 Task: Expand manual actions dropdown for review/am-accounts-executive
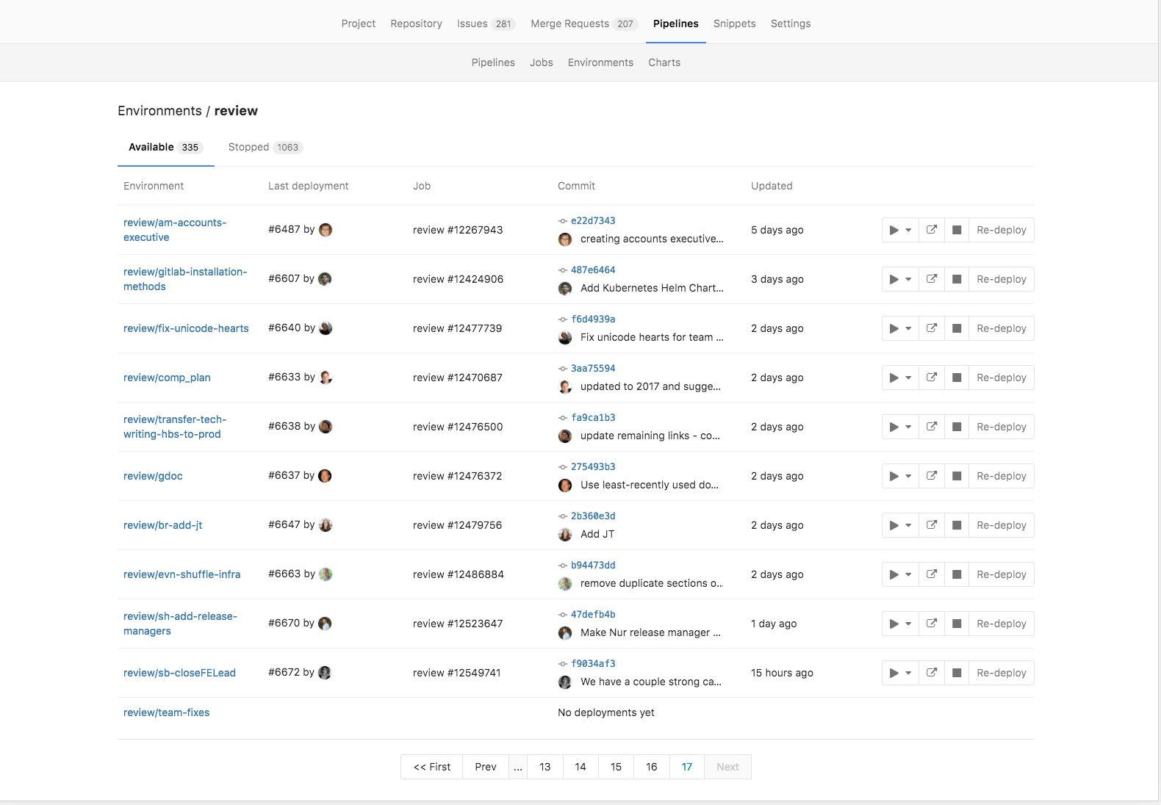pyautogui.click(x=900, y=230)
